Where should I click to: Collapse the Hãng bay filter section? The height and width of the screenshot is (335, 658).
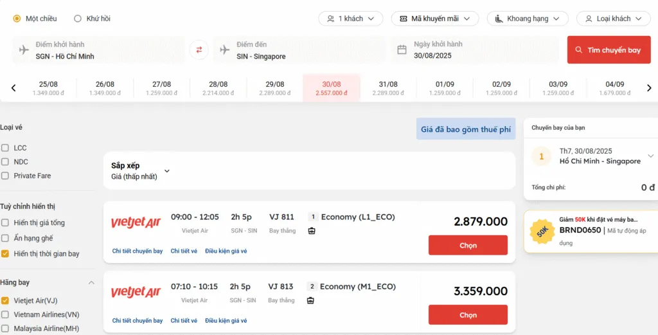[91, 282]
